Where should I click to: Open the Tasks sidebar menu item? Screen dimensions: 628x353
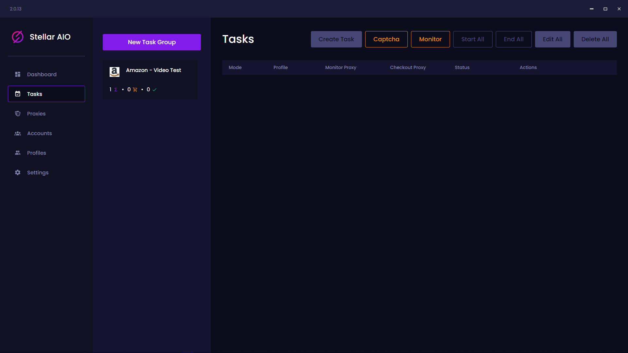(x=46, y=94)
